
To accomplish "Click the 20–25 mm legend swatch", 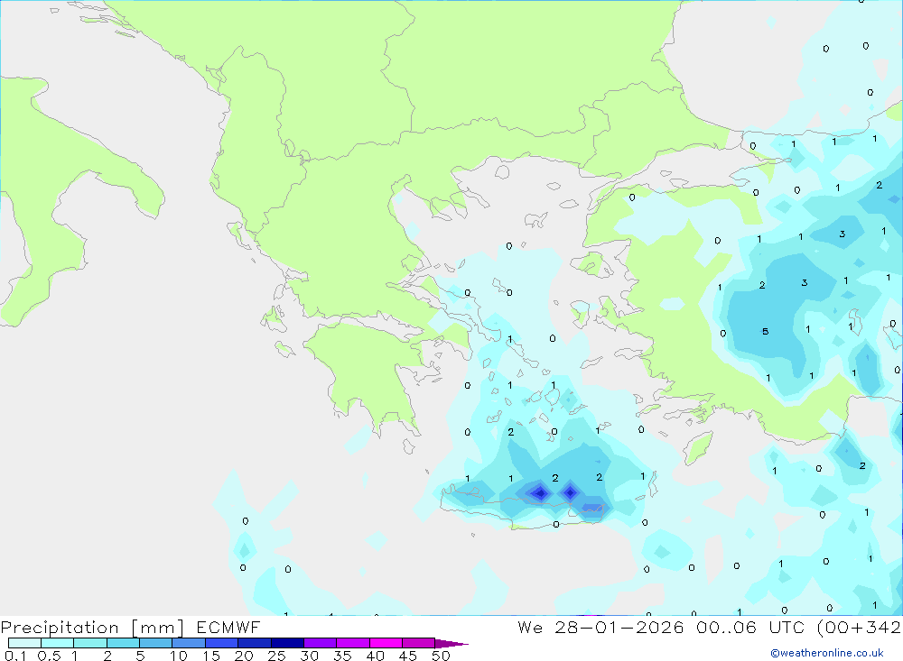I will (x=255, y=643).
